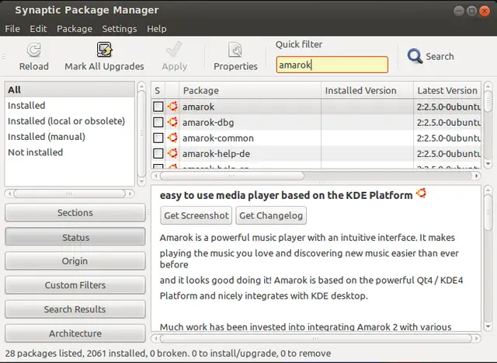Select the Not installed filter

(70, 152)
